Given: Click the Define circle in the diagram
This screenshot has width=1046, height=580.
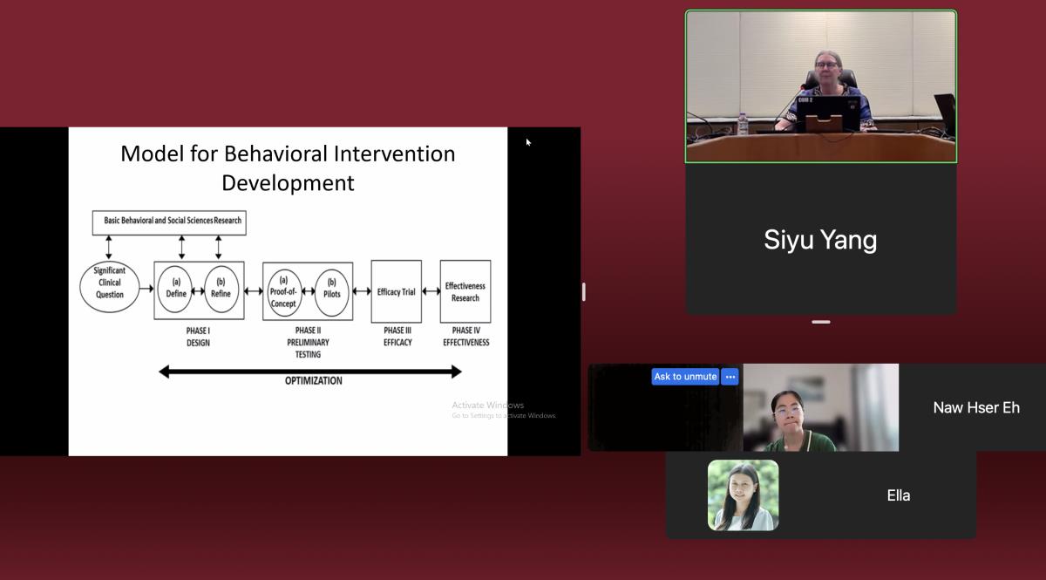Looking at the screenshot, I should (x=177, y=289).
